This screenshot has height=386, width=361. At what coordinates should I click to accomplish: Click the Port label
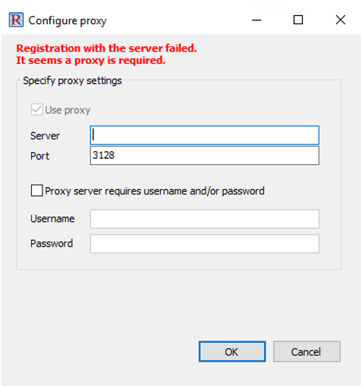click(x=39, y=156)
